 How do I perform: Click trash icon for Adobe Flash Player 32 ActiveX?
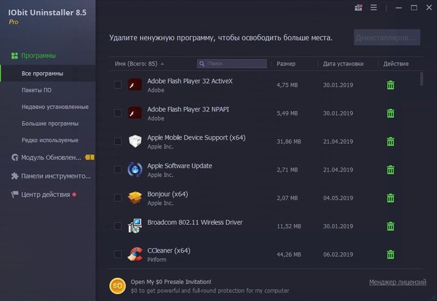coord(391,85)
